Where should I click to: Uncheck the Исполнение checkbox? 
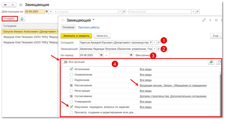coord(71,69)
